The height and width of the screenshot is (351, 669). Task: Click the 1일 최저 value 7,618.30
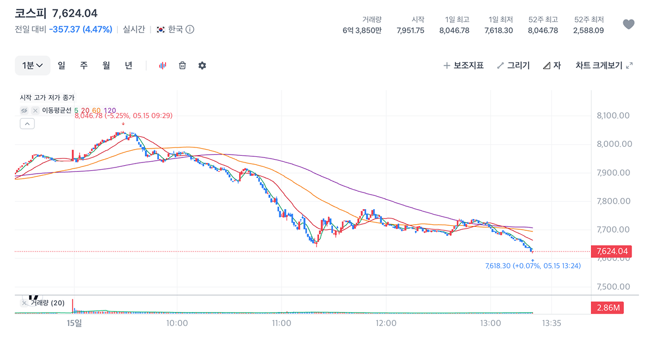point(498,31)
